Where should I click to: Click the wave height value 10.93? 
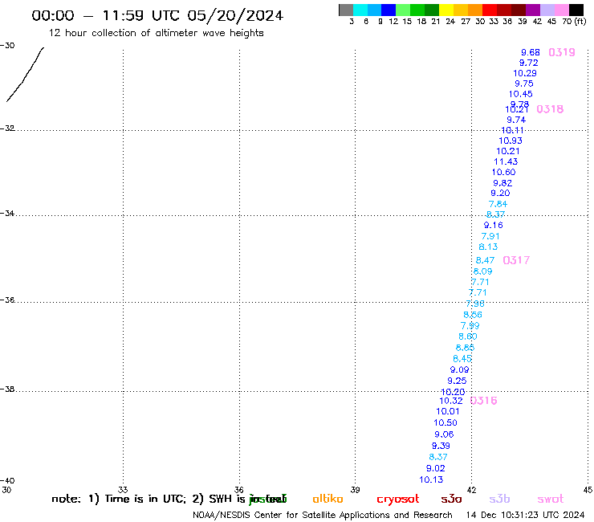point(511,141)
